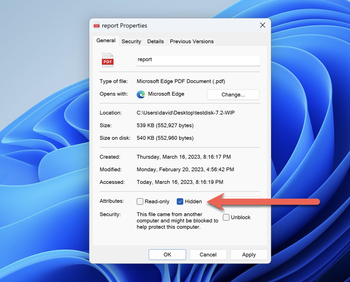Click the security warning message text

click(x=177, y=221)
